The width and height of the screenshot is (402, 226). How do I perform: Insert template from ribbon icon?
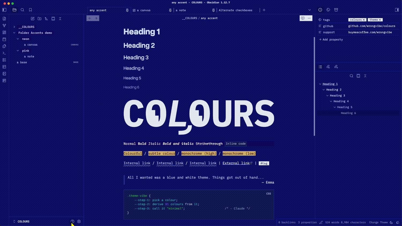point(4,46)
